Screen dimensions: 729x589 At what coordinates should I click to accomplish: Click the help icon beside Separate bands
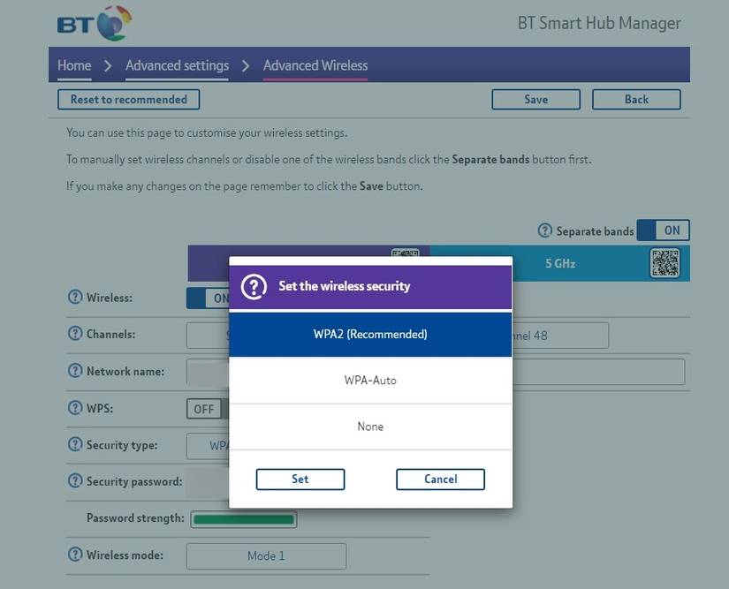(545, 230)
